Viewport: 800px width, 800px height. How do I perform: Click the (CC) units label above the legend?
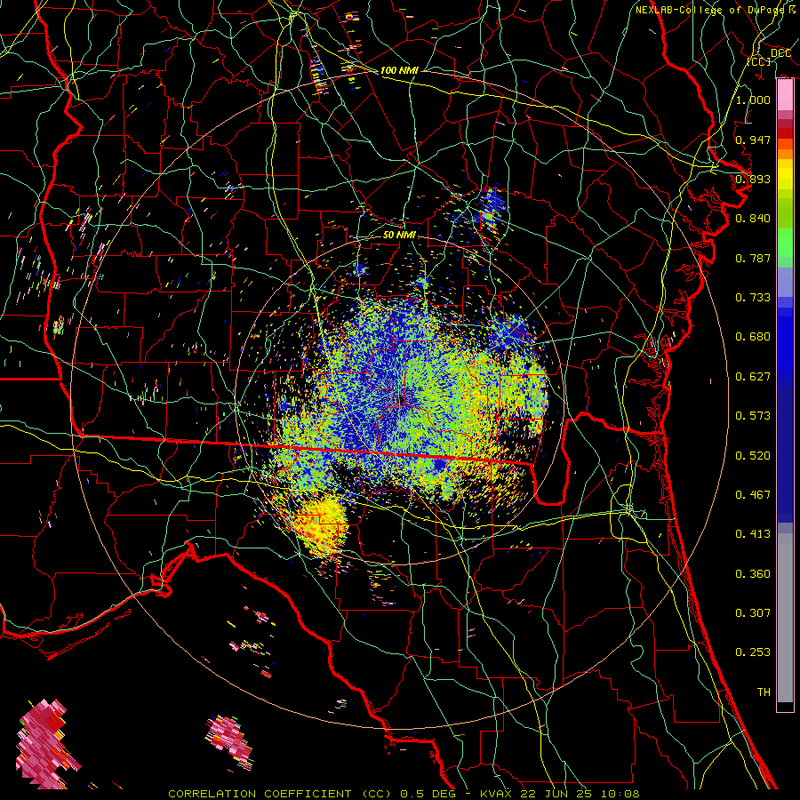point(759,61)
